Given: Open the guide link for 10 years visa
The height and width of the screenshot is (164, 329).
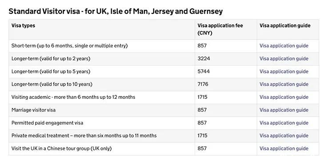Looking at the screenshot, I should coord(284,84).
